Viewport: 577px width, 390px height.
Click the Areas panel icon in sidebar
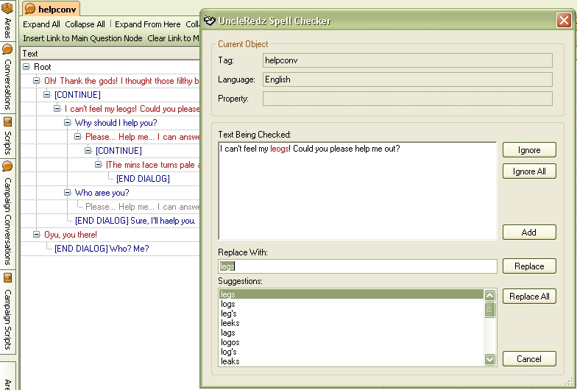pos(7,8)
